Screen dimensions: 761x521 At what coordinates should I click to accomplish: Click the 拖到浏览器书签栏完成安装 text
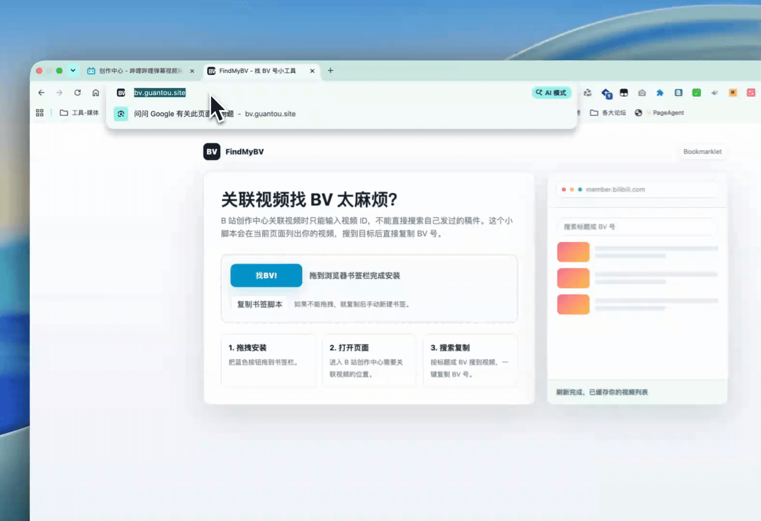click(354, 275)
